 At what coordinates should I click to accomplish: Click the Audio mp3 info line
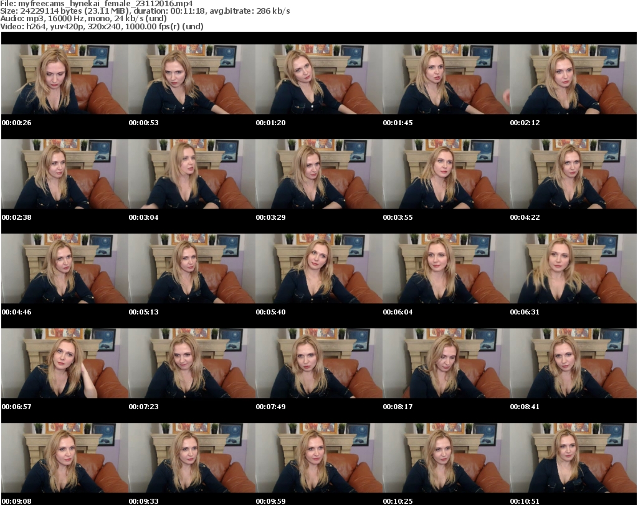pyautogui.click(x=83, y=19)
